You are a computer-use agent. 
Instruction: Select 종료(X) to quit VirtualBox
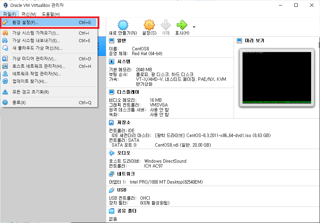click(49, 102)
